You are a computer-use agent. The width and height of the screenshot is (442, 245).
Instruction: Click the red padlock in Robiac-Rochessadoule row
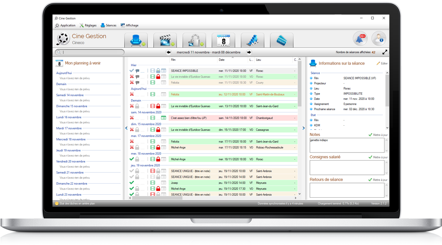158,147
